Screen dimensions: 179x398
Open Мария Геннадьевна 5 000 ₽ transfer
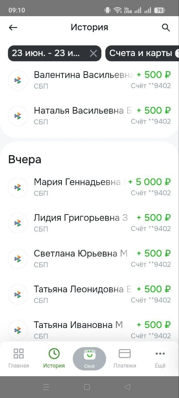pyautogui.click(x=89, y=187)
